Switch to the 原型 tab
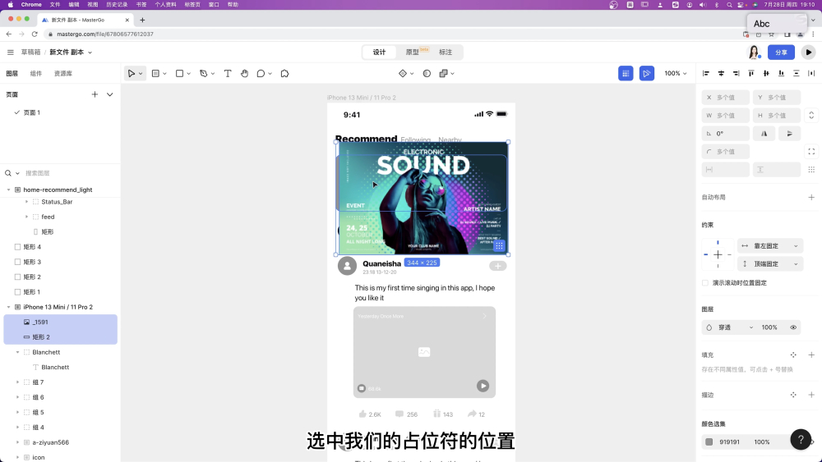The height and width of the screenshot is (462, 822). (413, 53)
